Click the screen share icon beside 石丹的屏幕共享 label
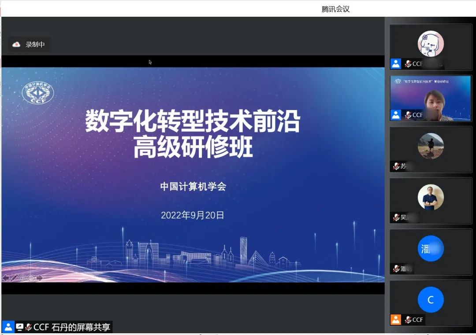 [x=19, y=327]
